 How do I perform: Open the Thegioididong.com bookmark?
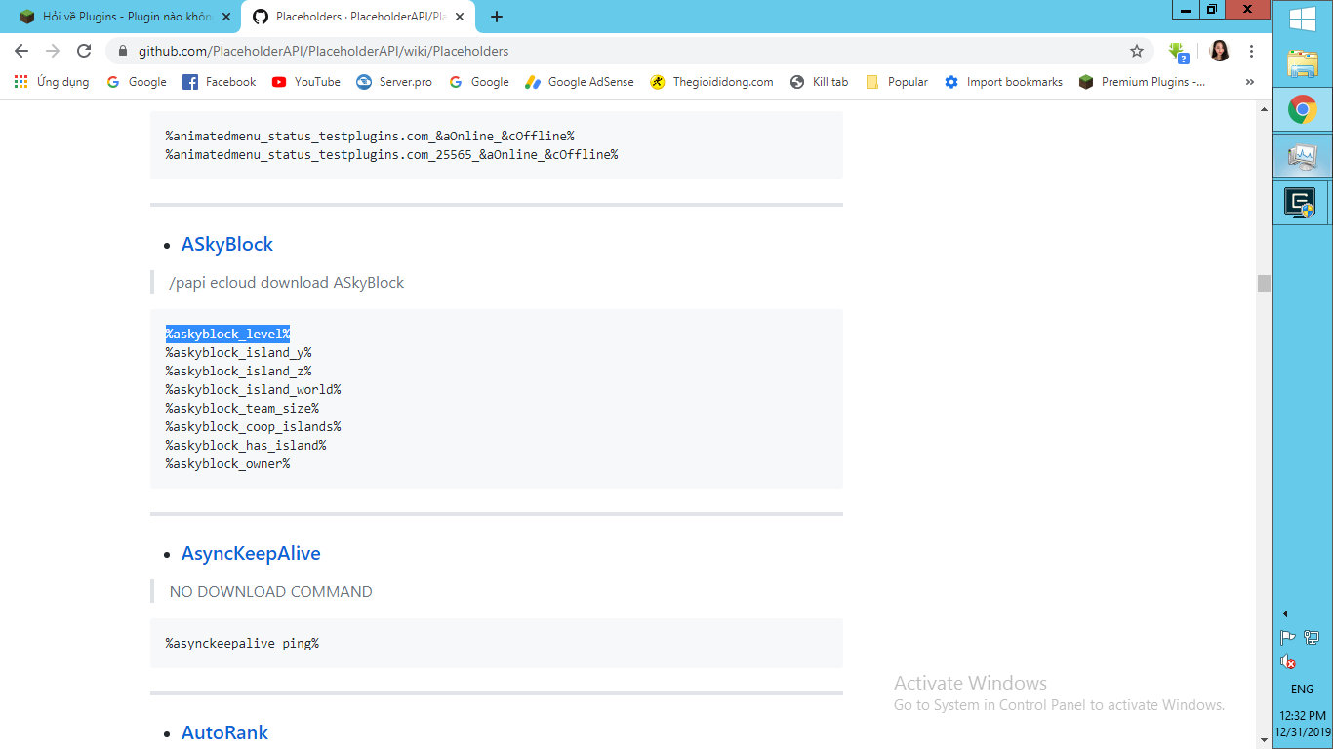pos(711,82)
